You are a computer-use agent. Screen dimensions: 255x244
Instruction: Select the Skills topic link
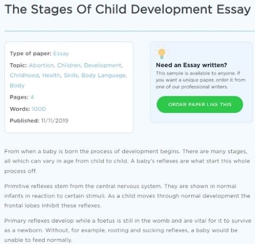coord(71,75)
